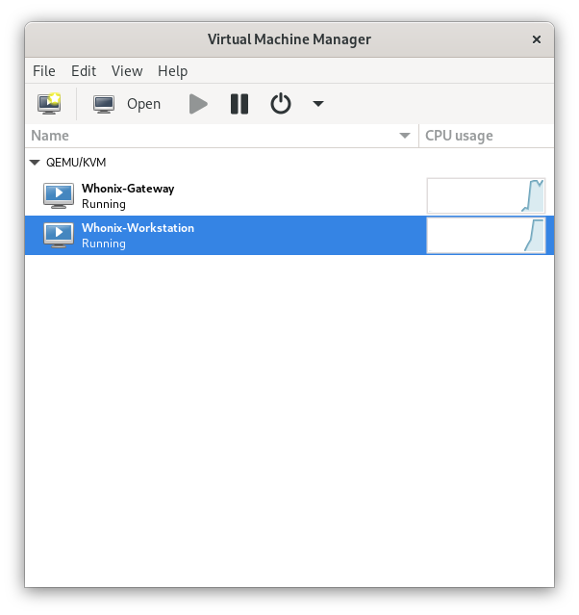Open the File menu
The height and width of the screenshot is (615, 579).
point(44,71)
